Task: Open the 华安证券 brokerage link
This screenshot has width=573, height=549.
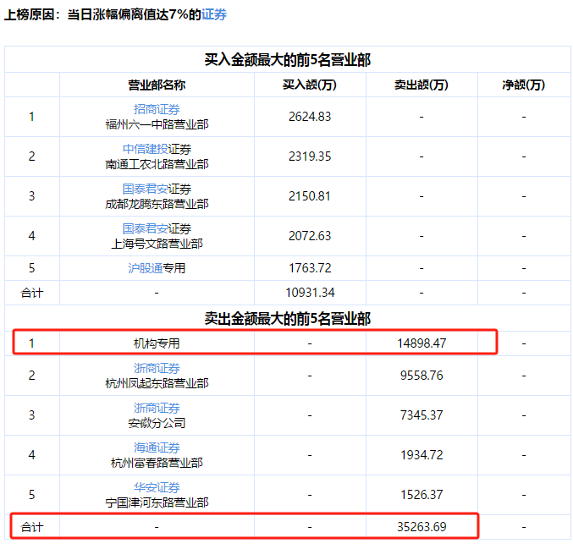Action: pyautogui.click(x=157, y=487)
